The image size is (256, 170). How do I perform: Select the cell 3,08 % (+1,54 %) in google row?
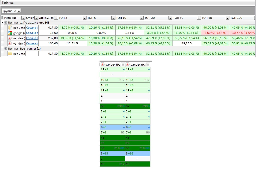[158, 33]
